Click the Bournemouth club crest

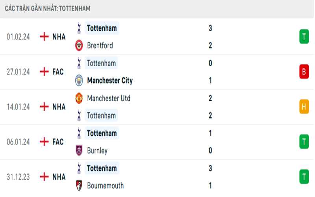[80, 186]
